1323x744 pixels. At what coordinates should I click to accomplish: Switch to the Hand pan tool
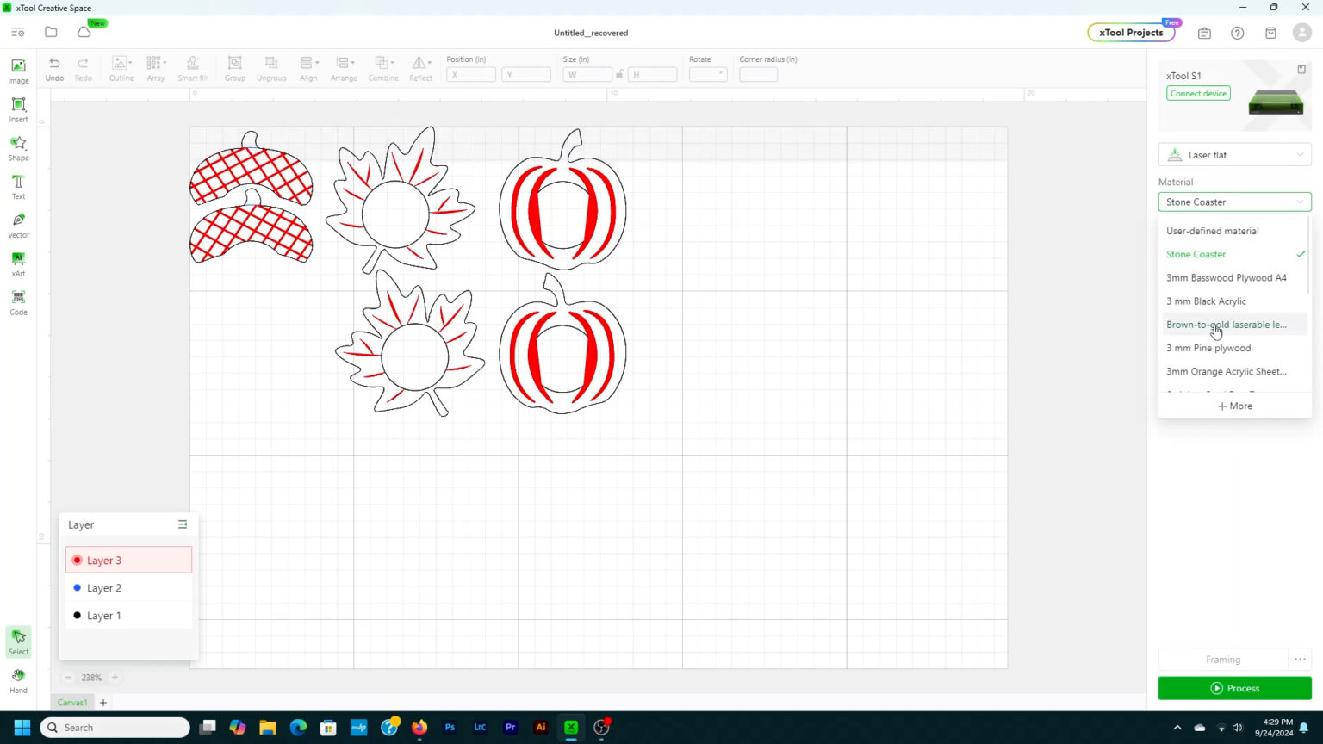18,680
